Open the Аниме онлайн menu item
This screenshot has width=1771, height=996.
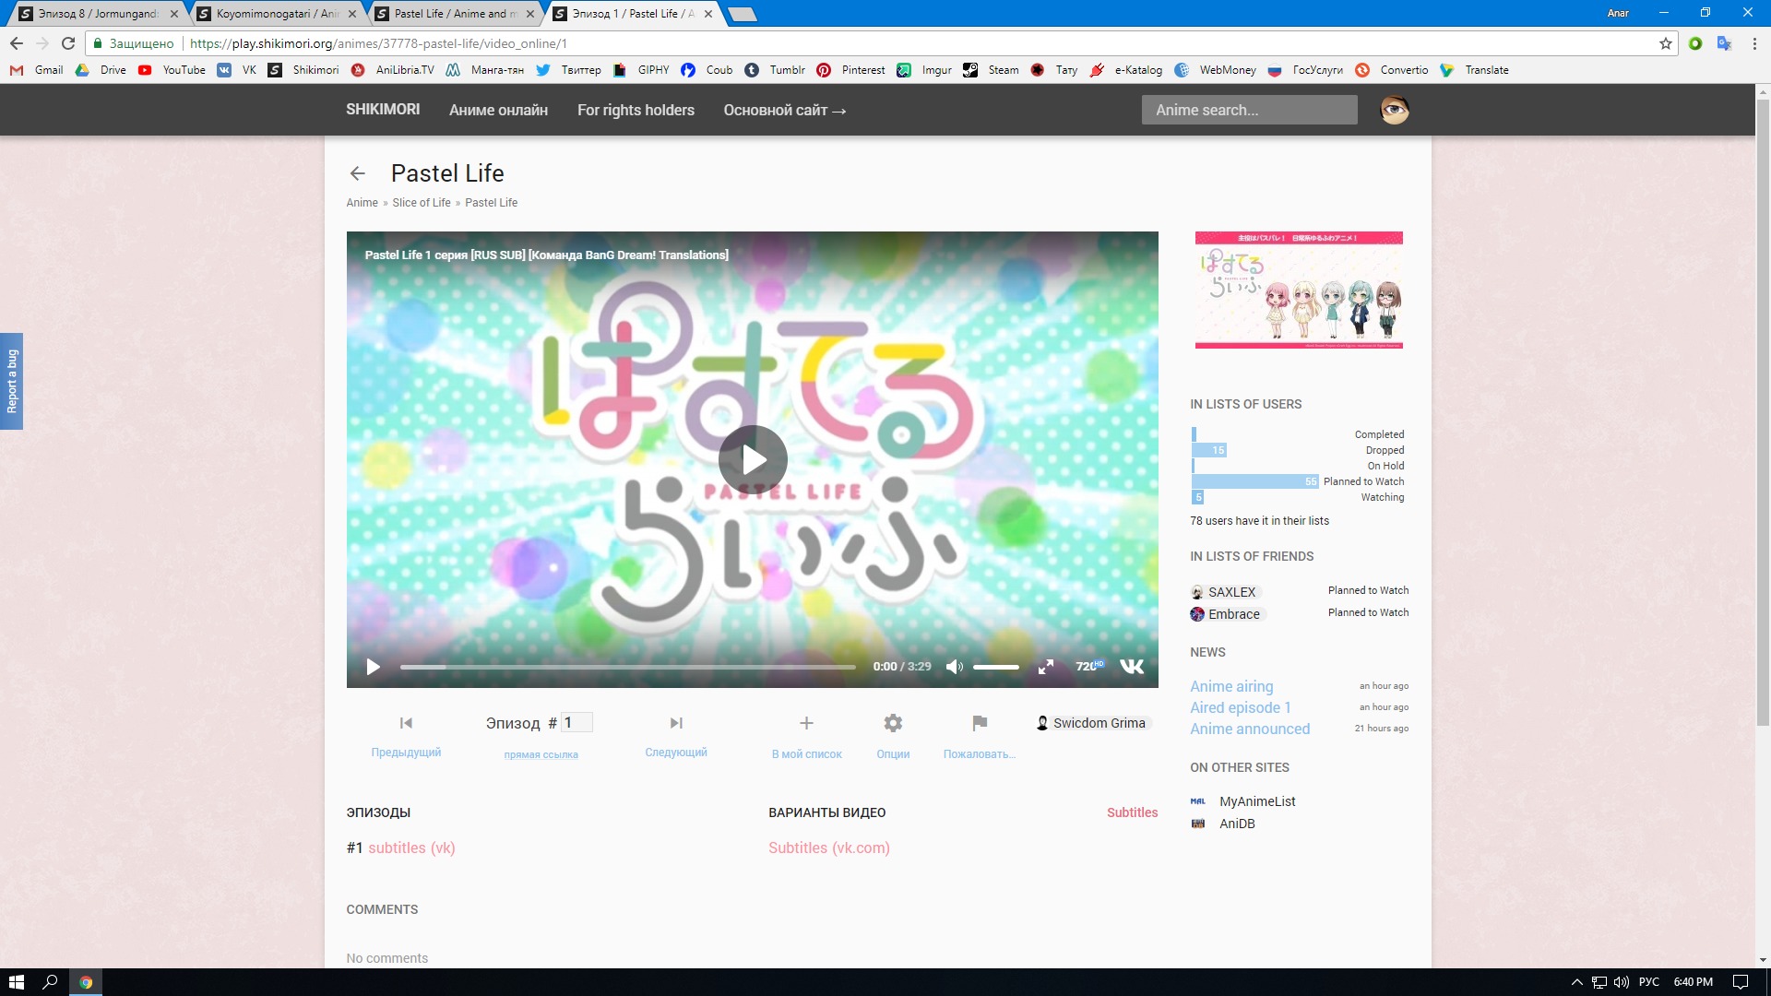tap(498, 110)
